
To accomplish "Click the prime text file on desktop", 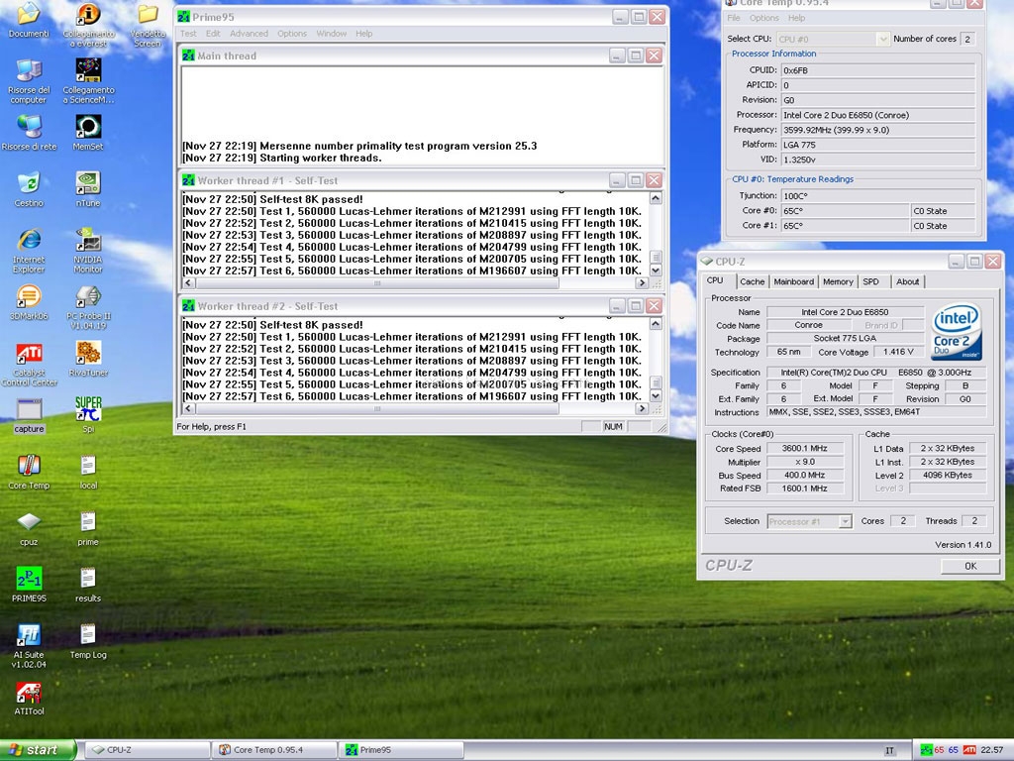I will (x=88, y=529).
